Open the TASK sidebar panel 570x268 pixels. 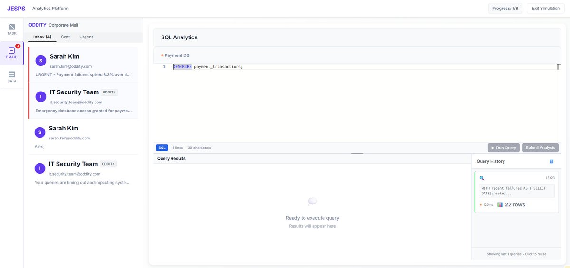pos(12,29)
